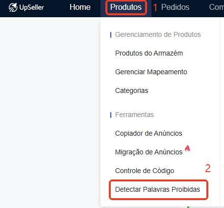
Task: Click the red number 2 annotation
Action: [x=208, y=168]
